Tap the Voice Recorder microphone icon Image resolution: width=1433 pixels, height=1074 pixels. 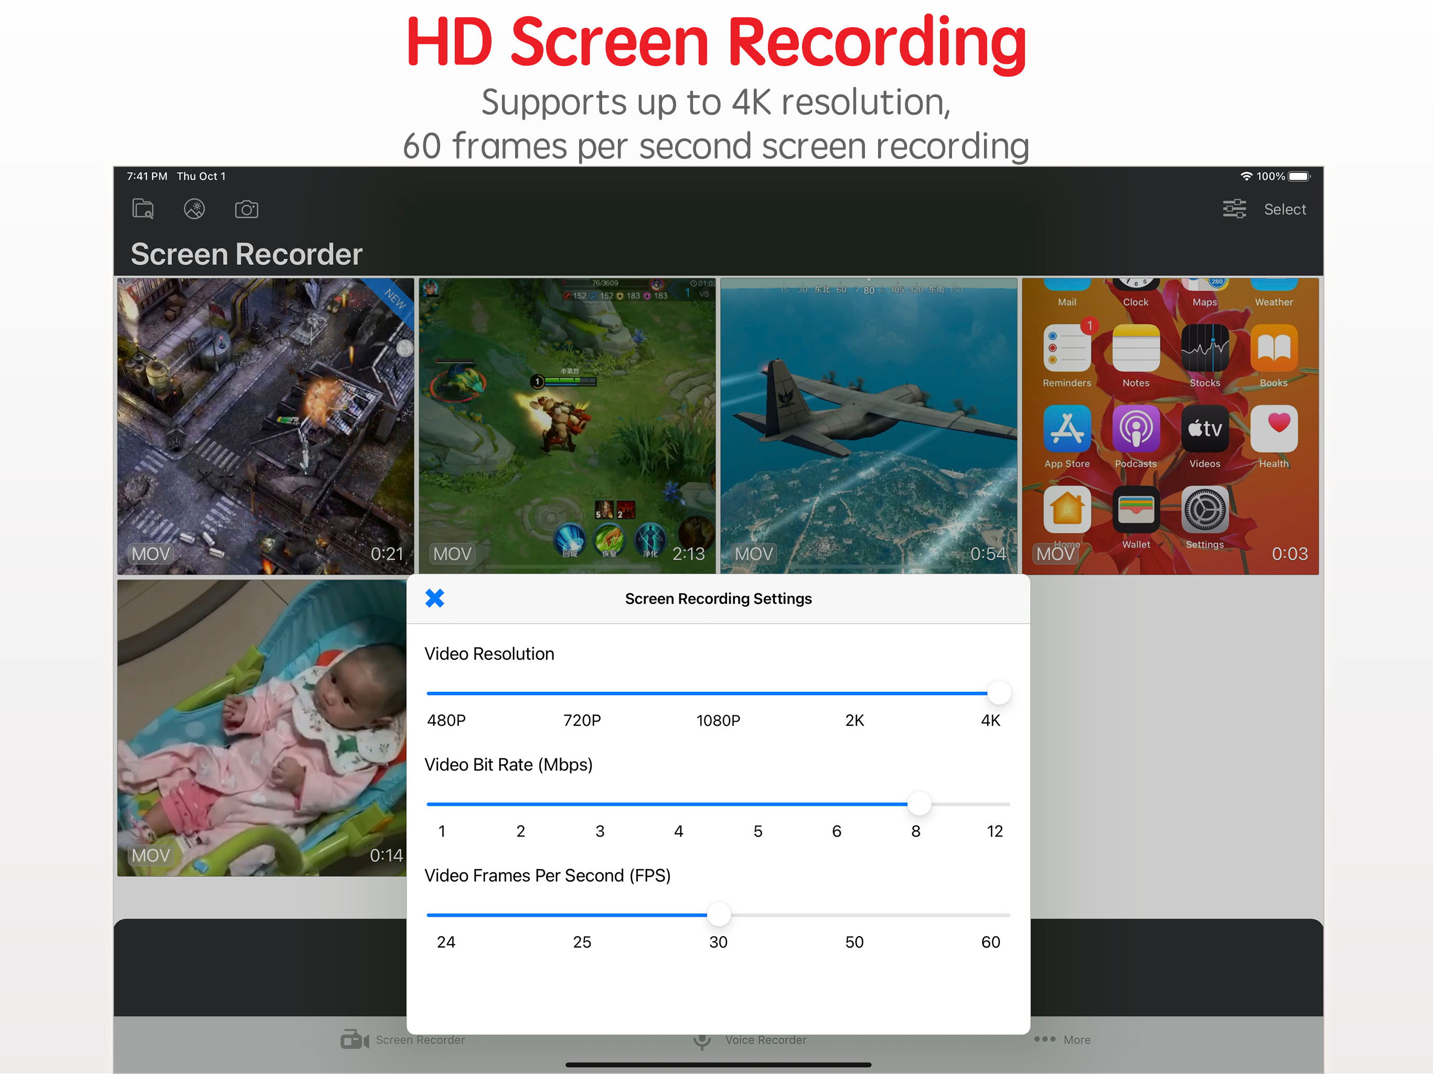point(702,1040)
